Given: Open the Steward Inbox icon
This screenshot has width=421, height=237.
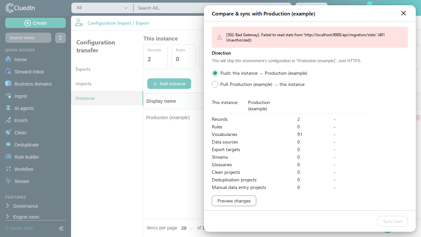Looking at the screenshot, I should pos(8,71).
